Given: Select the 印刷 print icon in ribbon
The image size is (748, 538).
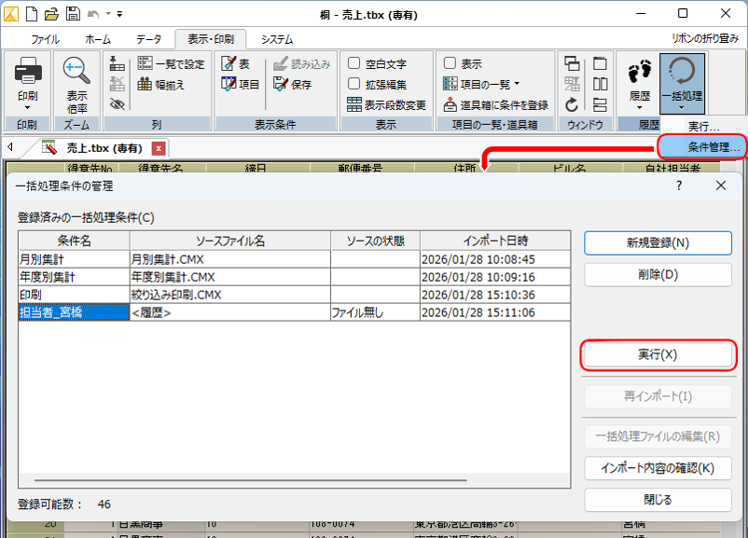Looking at the screenshot, I should point(27,70).
